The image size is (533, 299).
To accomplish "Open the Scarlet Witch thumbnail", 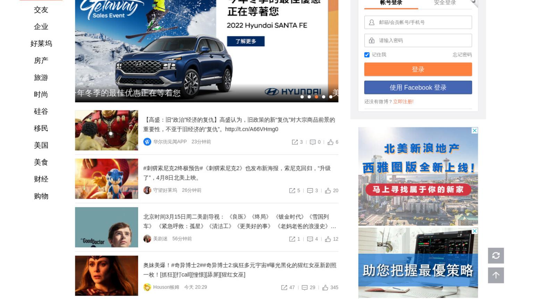I will point(107,275).
